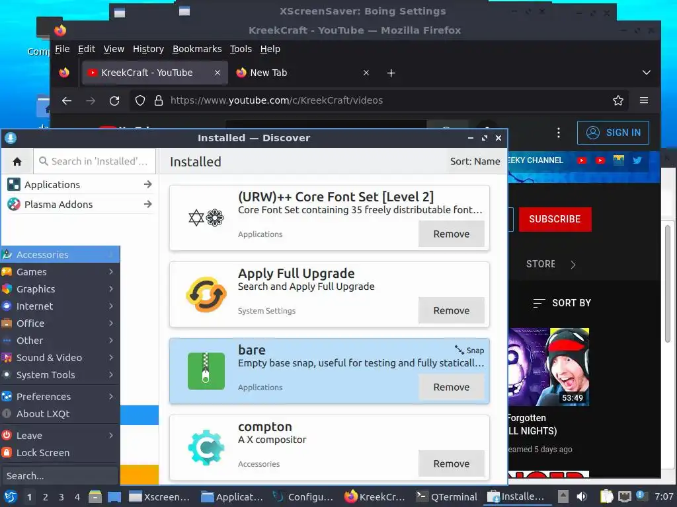Click the Twitter bird link on channel banner
The height and width of the screenshot is (507, 677).
637,160
